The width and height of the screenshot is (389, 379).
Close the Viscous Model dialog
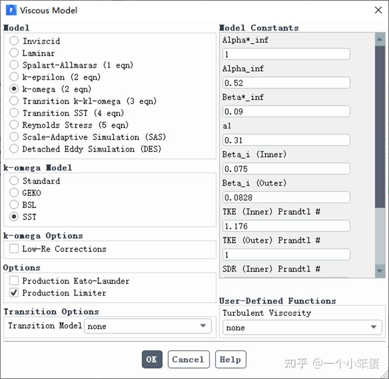coord(378,10)
